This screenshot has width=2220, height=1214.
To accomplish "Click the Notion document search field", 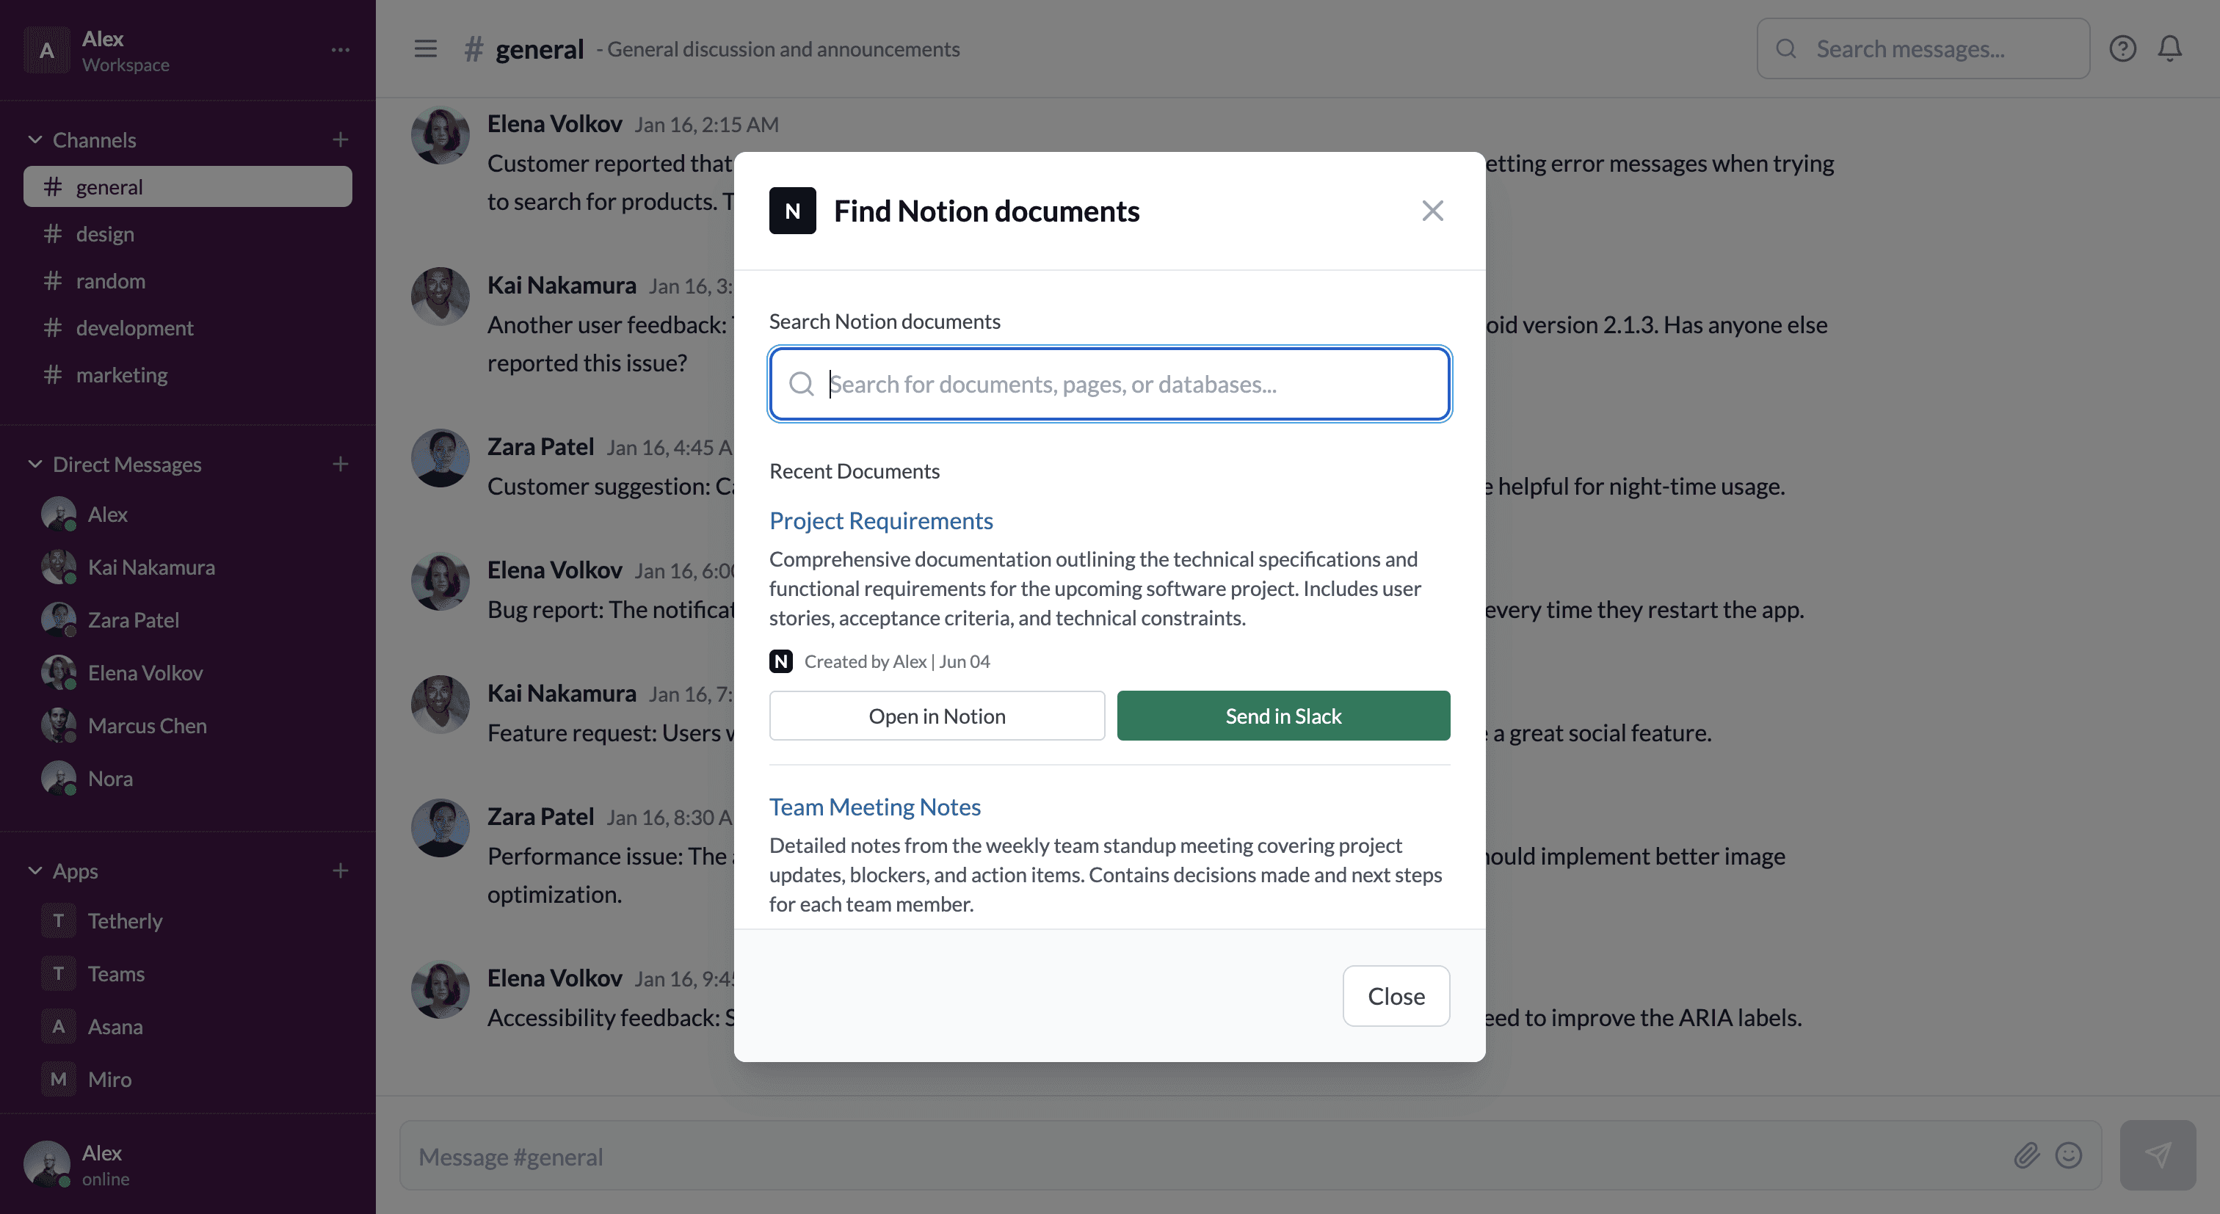I will coord(1109,383).
